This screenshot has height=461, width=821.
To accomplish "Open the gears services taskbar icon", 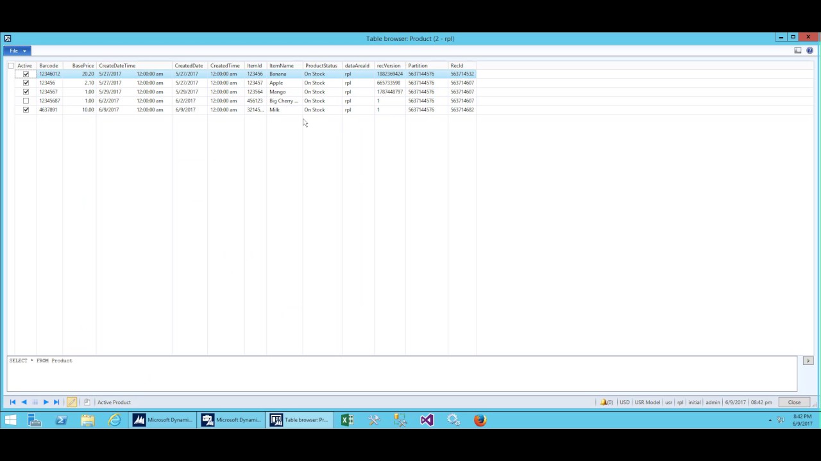I will (x=453, y=420).
